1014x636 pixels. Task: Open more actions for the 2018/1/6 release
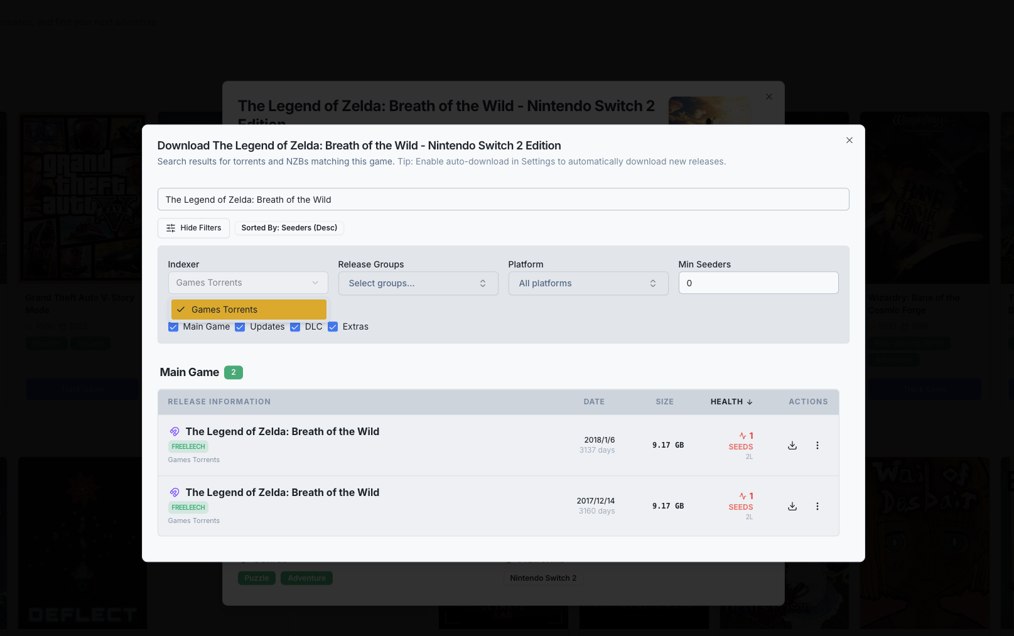coord(817,446)
